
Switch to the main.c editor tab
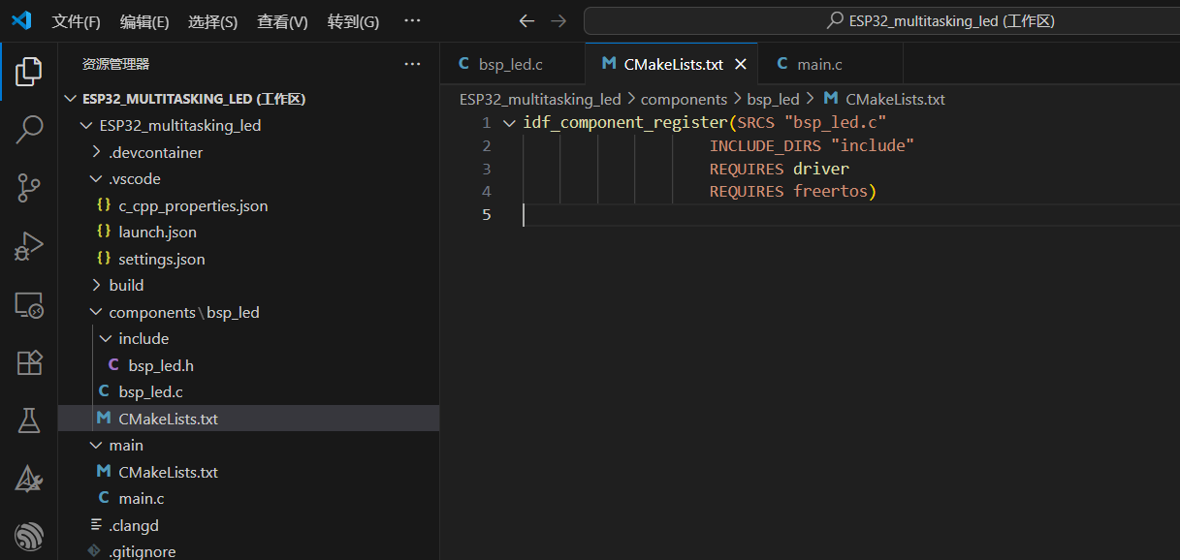pos(831,64)
